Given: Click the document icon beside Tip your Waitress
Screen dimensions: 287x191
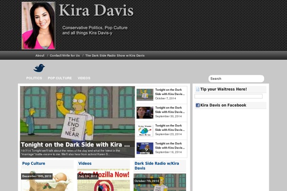Looking at the screenshot, I should (x=198, y=89).
